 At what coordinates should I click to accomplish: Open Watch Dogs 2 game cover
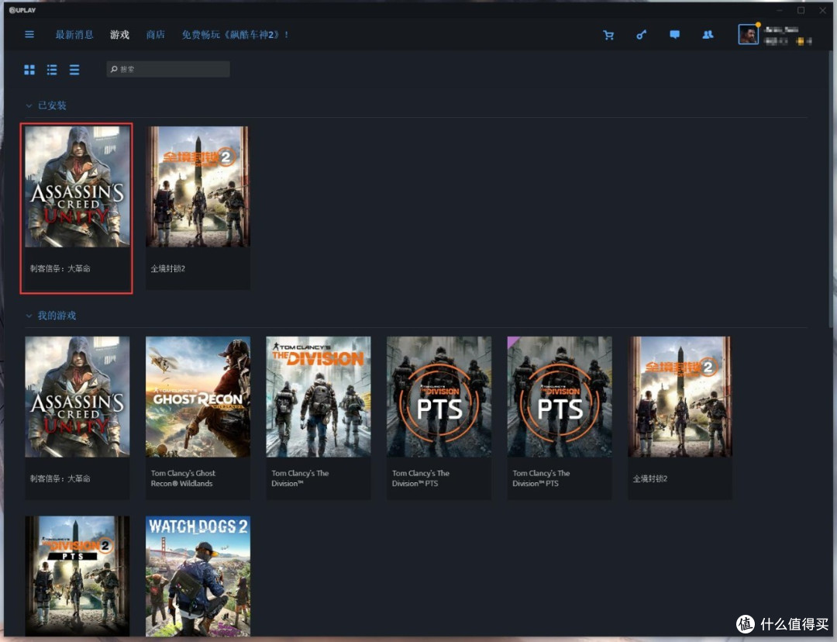(198, 576)
